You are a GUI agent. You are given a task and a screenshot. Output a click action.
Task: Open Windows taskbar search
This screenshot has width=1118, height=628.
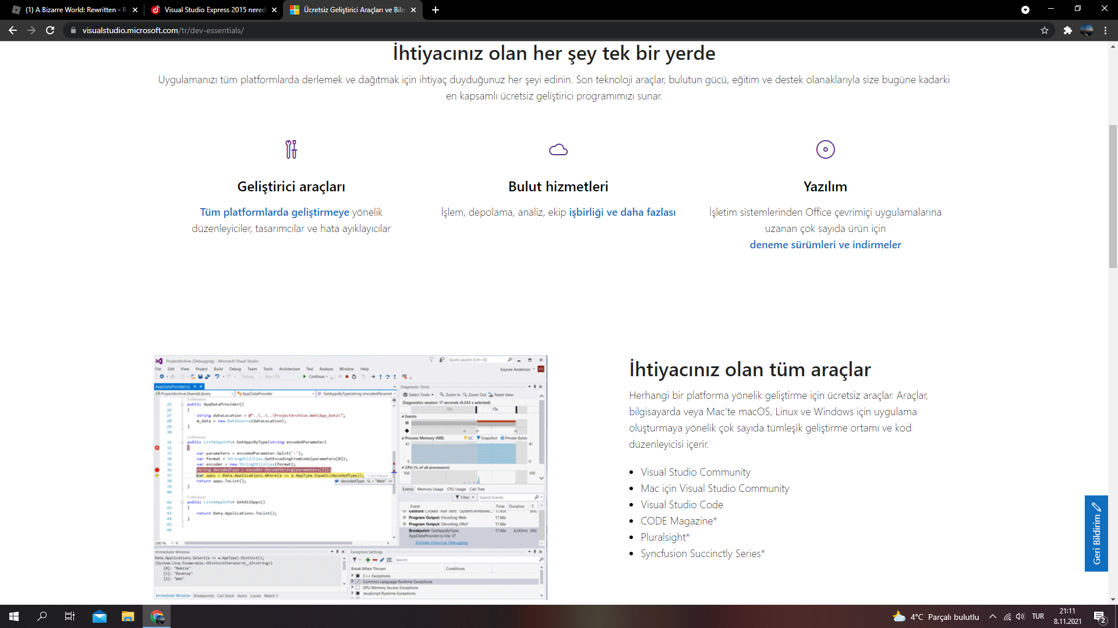click(42, 616)
